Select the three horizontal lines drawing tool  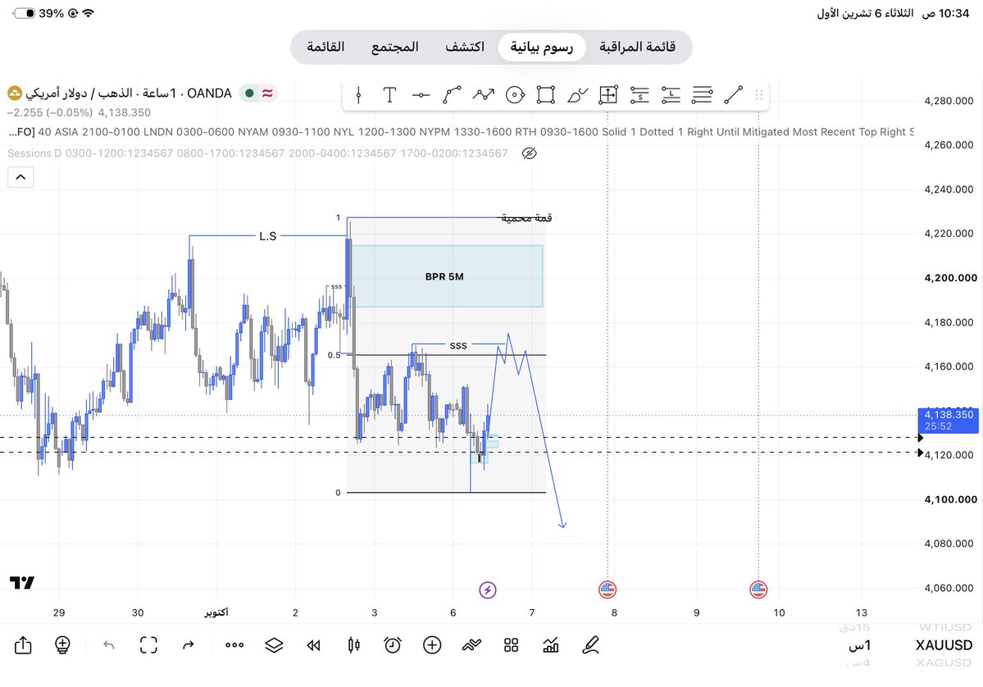point(702,94)
